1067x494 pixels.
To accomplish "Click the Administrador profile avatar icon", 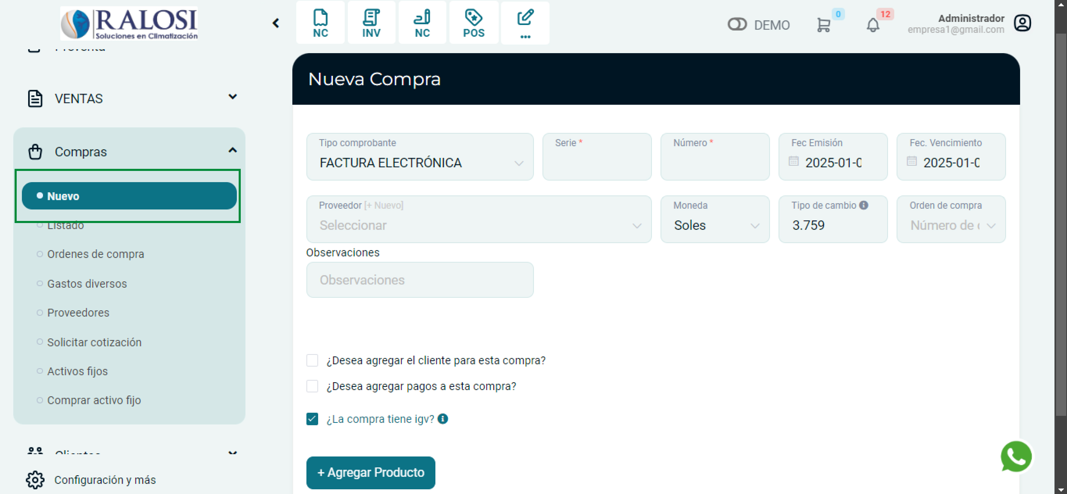I will tap(1022, 23).
